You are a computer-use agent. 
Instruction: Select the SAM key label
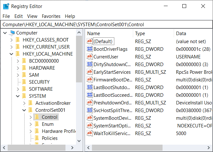34,75
